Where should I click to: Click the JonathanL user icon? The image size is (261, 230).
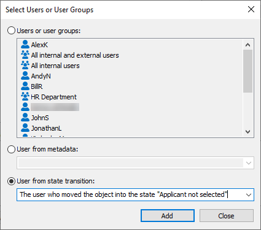[25, 128]
